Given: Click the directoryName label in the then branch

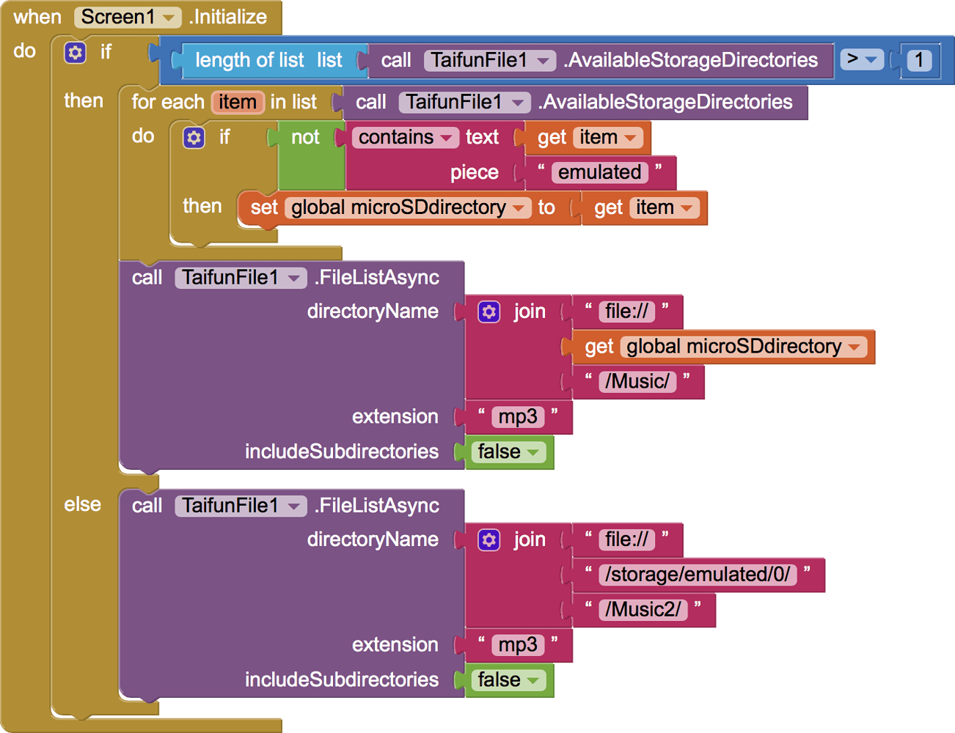Looking at the screenshot, I should (373, 312).
